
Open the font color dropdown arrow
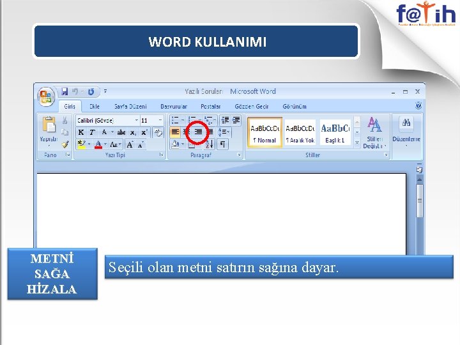click(x=105, y=144)
